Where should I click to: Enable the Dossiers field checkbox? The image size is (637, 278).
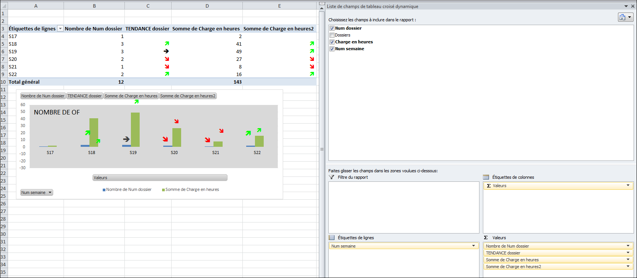point(332,35)
